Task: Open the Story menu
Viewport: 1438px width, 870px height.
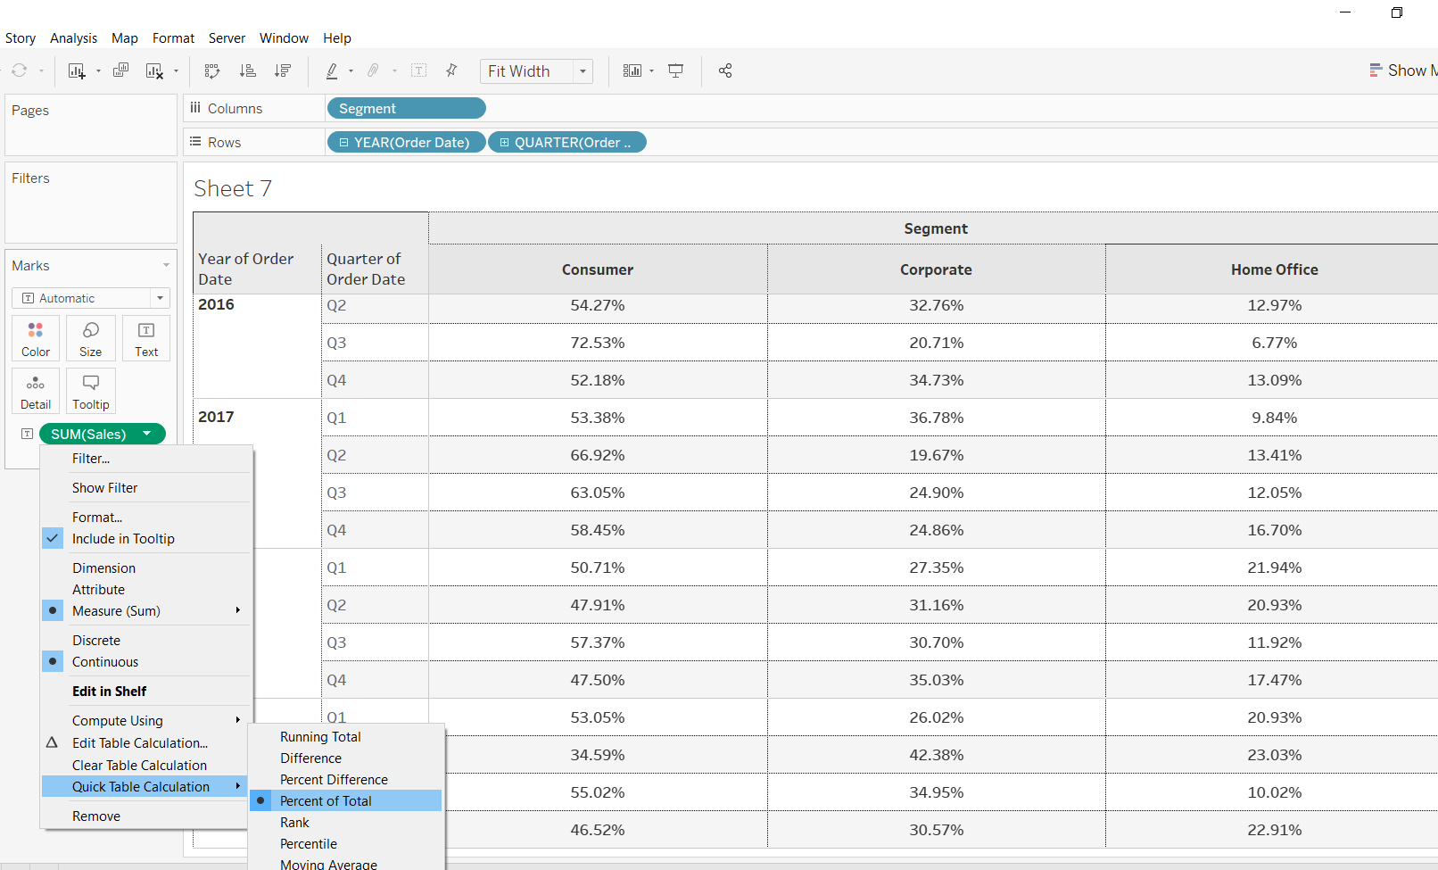Action: click(21, 38)
